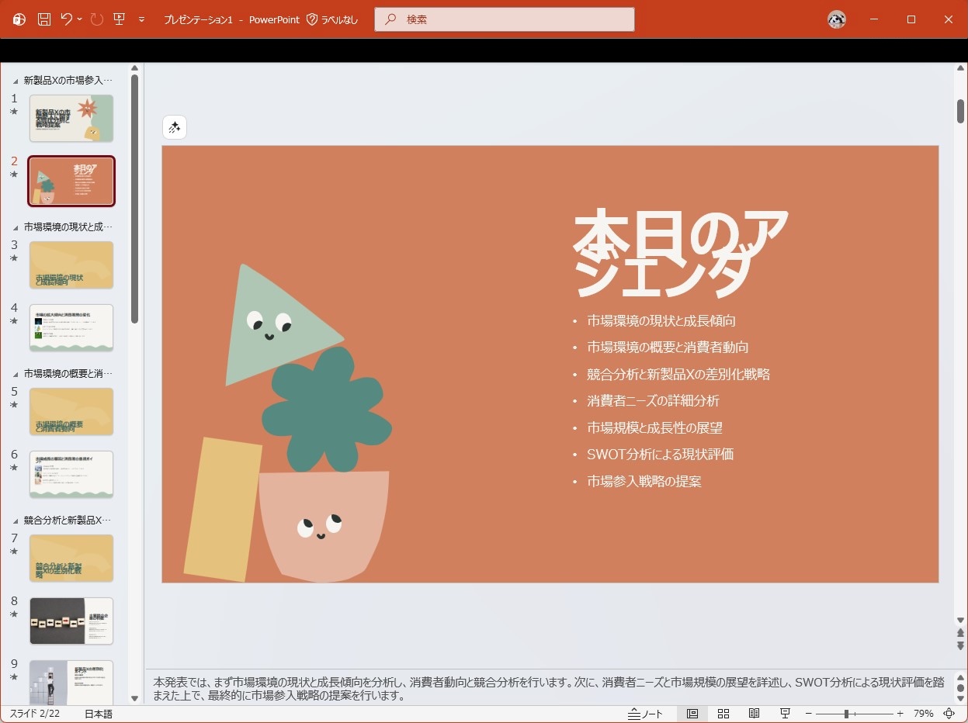The image size is (968, 723).
Task: Start slideshow from the Quick Access Toolbar icon
Action: (x=119, y=19)
